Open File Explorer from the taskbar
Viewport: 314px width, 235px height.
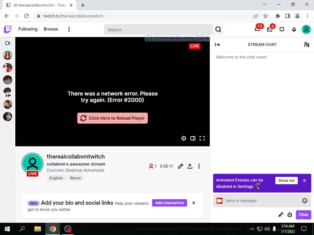coord(37,229)
